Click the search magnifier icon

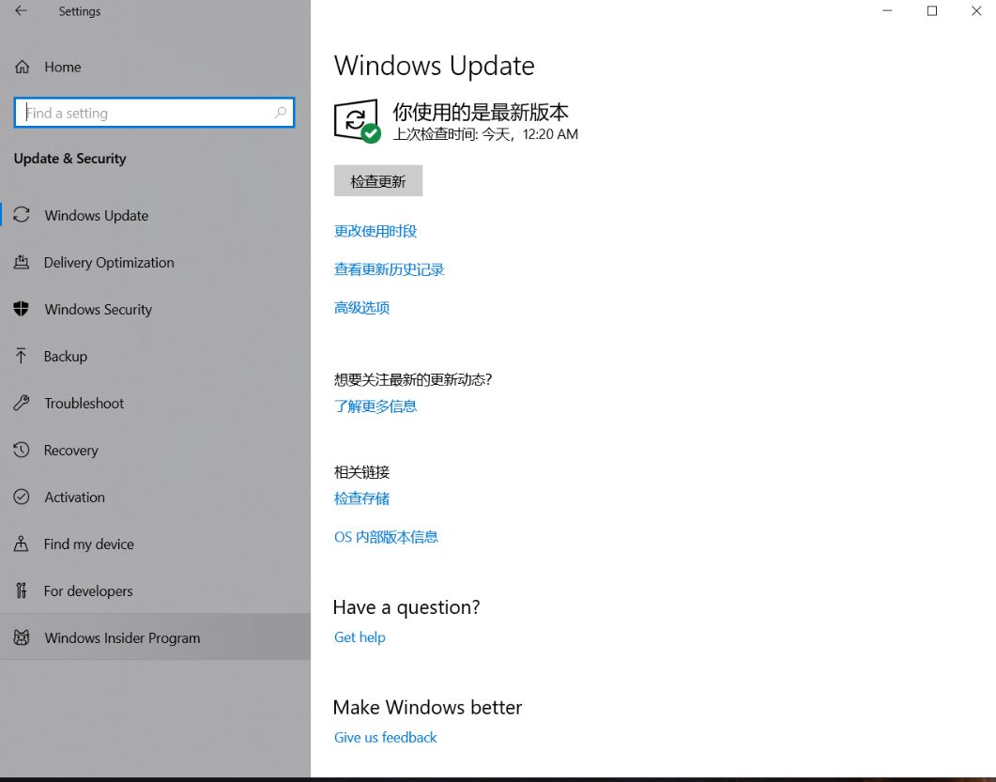[x=280, y=113]
